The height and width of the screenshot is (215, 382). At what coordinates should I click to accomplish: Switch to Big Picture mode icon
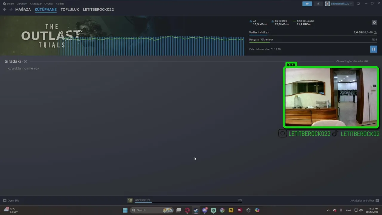click(x=358, y=4)
